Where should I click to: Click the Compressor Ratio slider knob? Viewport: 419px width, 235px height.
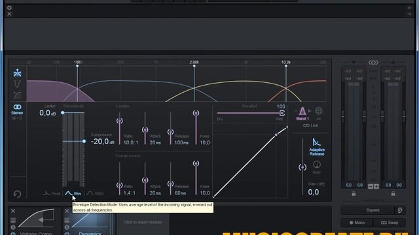click(x=119, y=185)
